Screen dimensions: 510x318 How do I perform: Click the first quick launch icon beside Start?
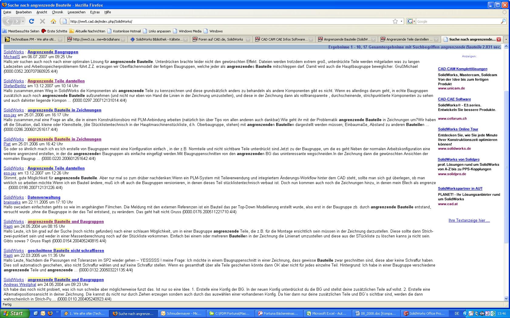tap(36, 313)
